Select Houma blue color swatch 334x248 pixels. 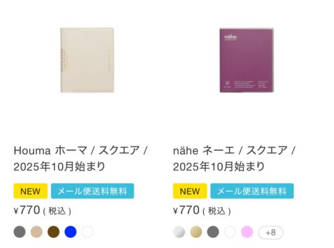[x=71, y=232]
